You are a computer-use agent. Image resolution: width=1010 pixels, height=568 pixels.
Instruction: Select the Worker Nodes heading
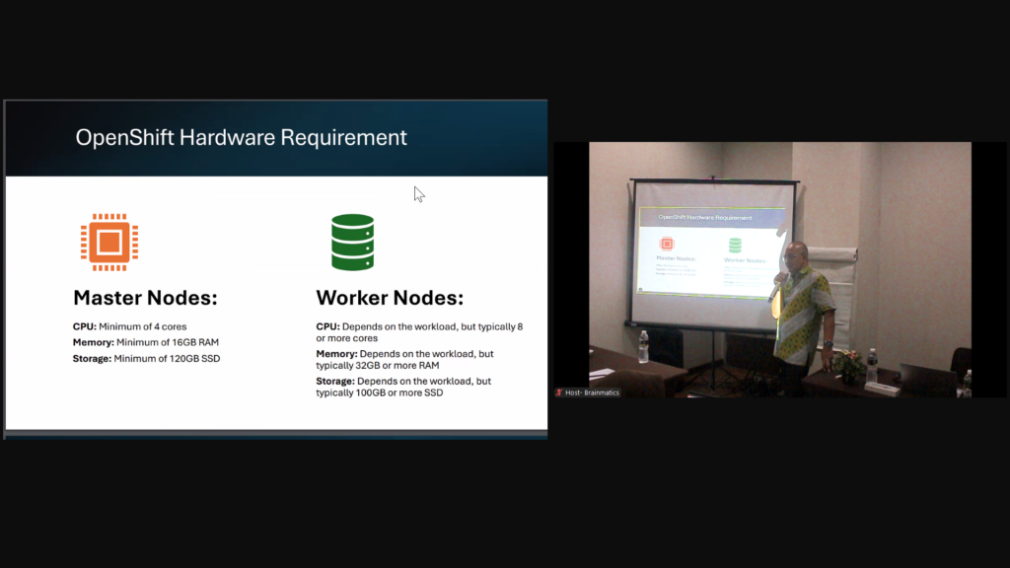tap(389, 298)
